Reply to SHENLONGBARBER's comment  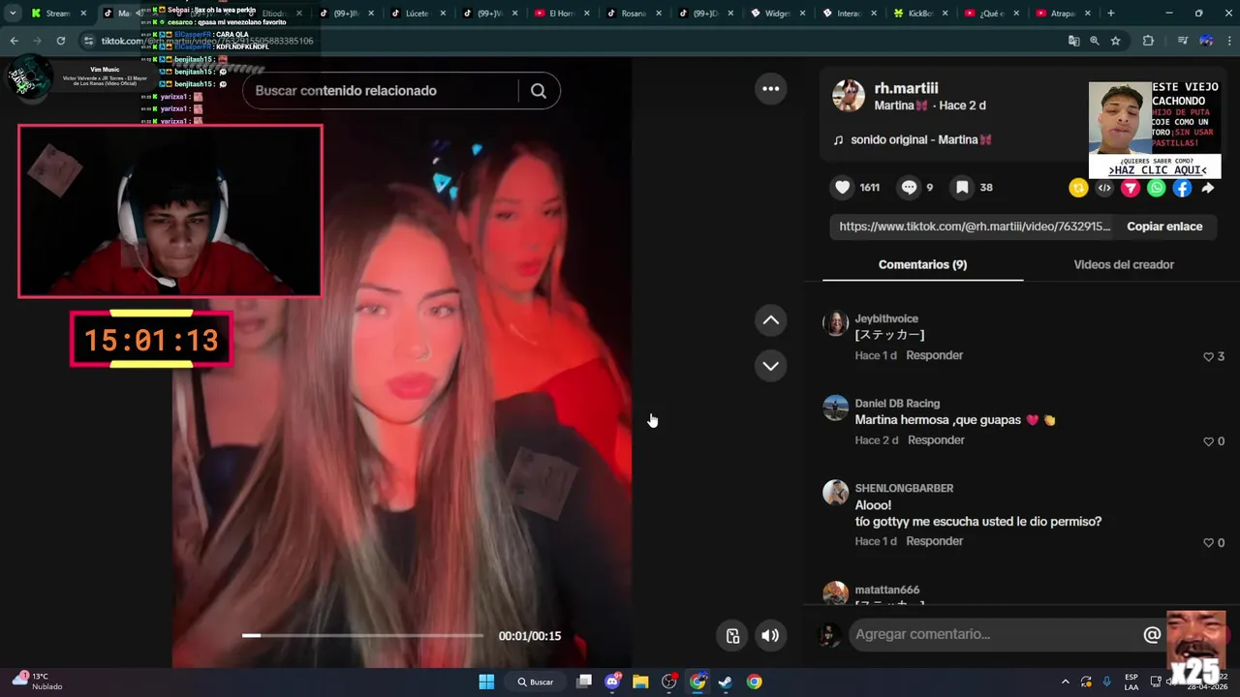coord(934,541)
